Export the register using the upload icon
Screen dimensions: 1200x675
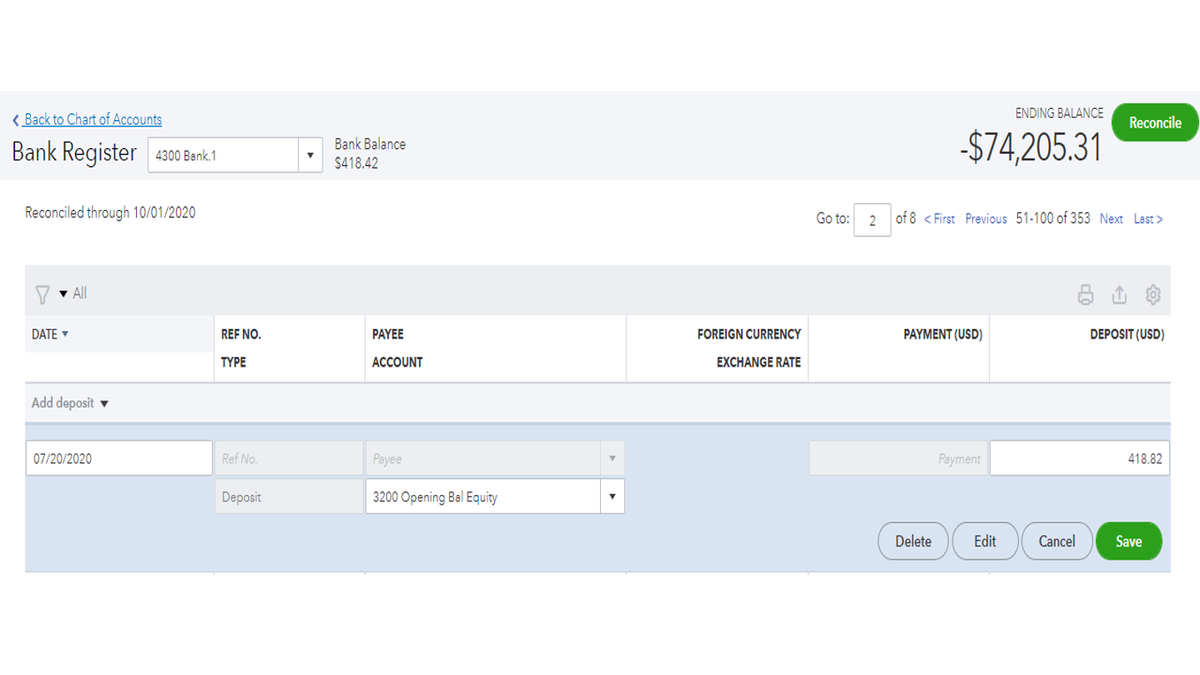pyautogui.click(x=1119, y=295)
